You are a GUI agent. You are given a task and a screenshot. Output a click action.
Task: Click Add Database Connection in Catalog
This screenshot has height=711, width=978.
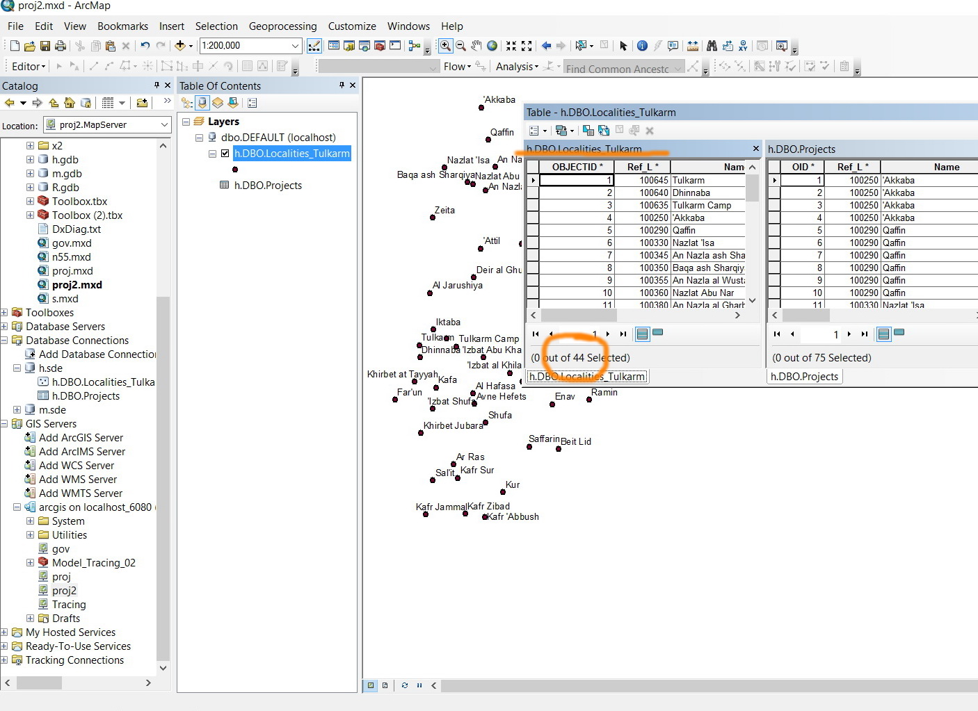coord(97,354)
